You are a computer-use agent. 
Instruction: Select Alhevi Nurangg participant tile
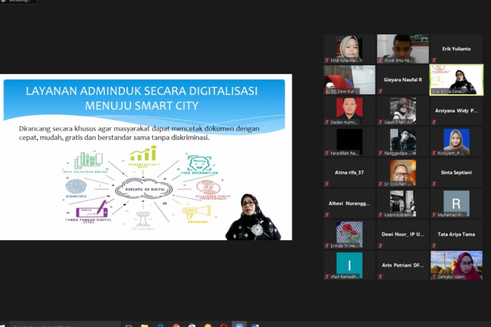(349, 203)
